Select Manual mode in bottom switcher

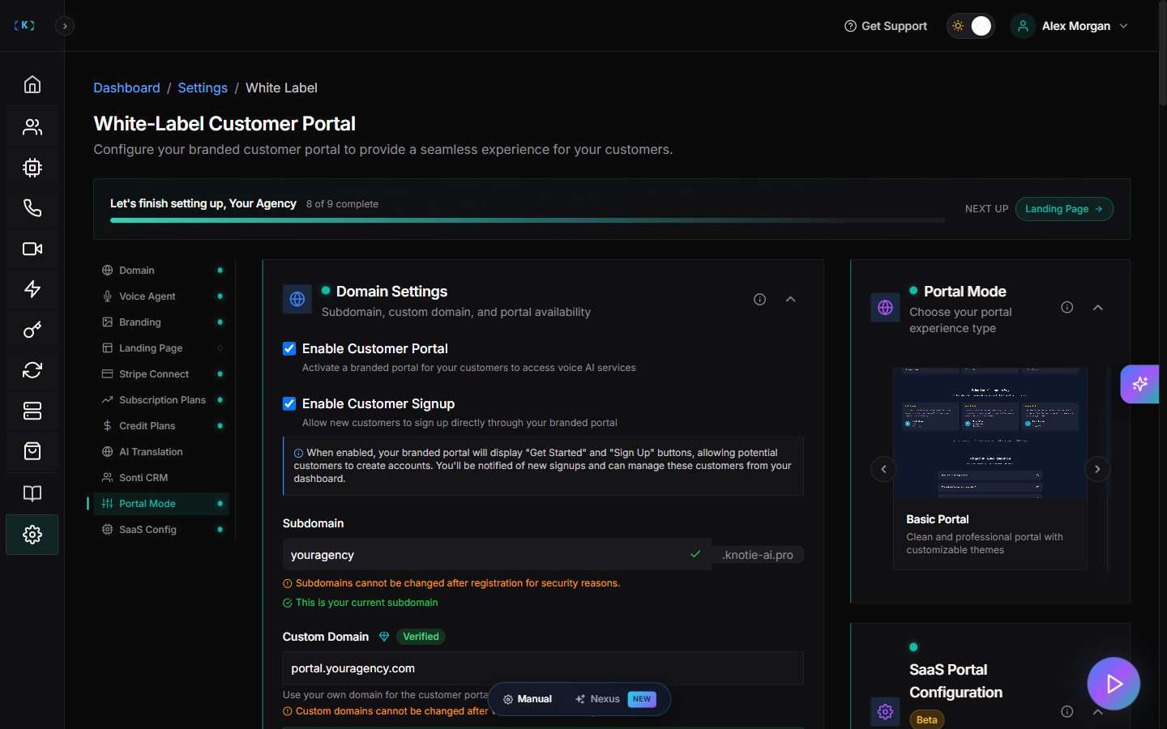[528, 699]
